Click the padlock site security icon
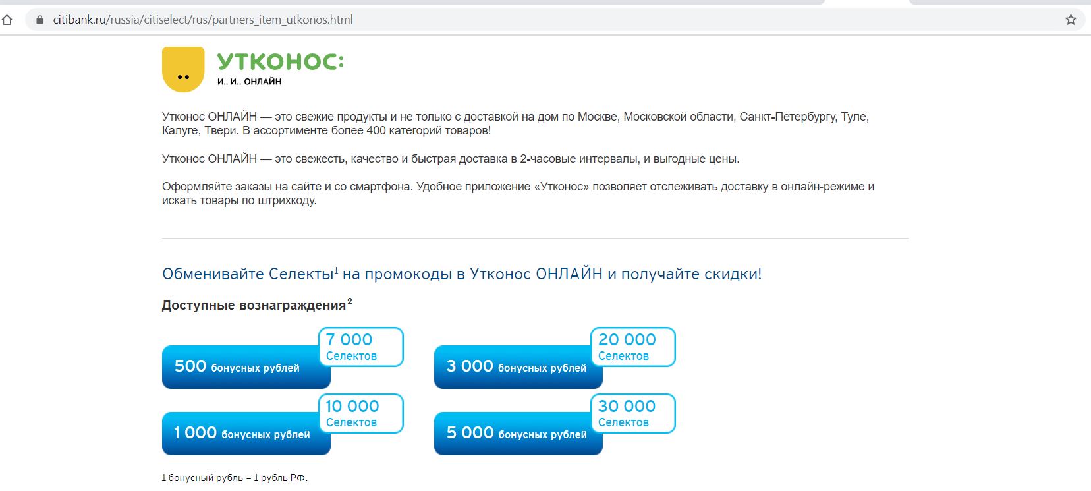 [40, 20]
